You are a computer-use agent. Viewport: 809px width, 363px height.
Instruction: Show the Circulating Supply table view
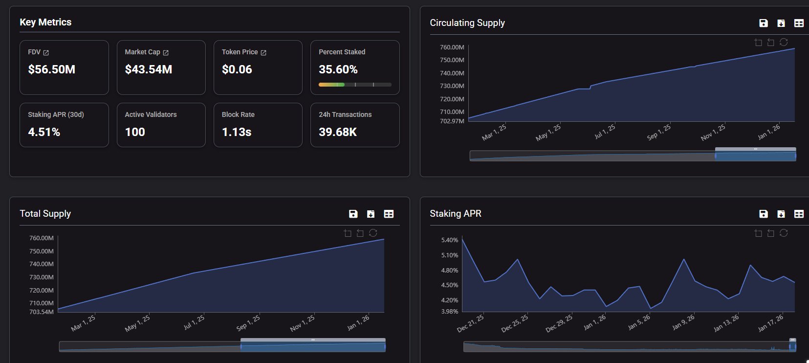[x=799, y=23]
